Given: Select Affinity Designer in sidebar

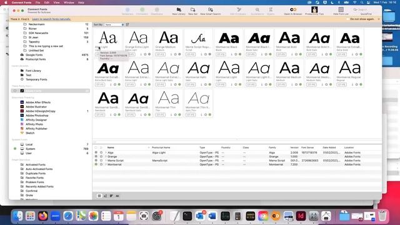Looking at the screenshot, I should pos(36,120).
